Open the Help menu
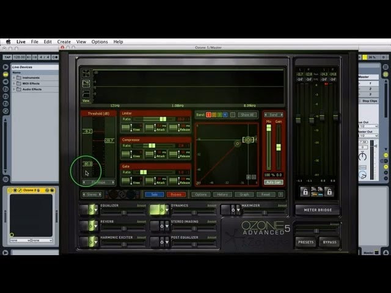The height and width of the screenshot is (293, 391). pyautogui.click(x=118, y=42)
